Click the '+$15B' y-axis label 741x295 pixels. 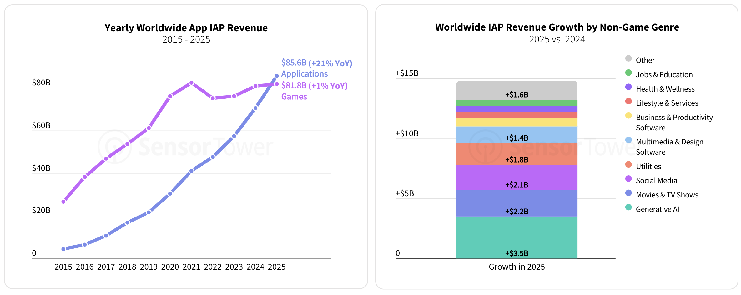tap(407, 73)
